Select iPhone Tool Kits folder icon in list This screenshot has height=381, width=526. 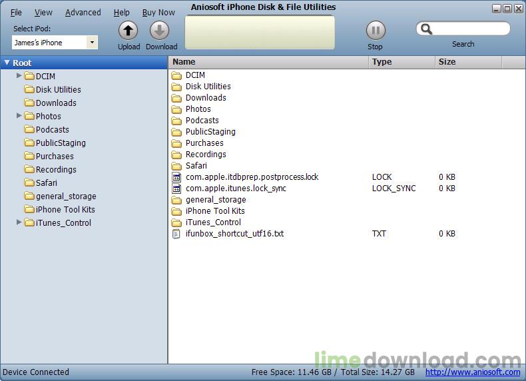click(x=176, y=211)
